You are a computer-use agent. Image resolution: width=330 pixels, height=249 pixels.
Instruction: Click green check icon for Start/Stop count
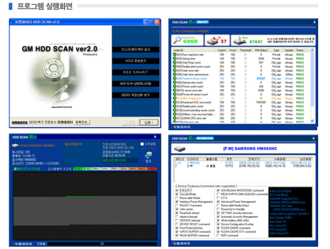(x=175, y=62)
